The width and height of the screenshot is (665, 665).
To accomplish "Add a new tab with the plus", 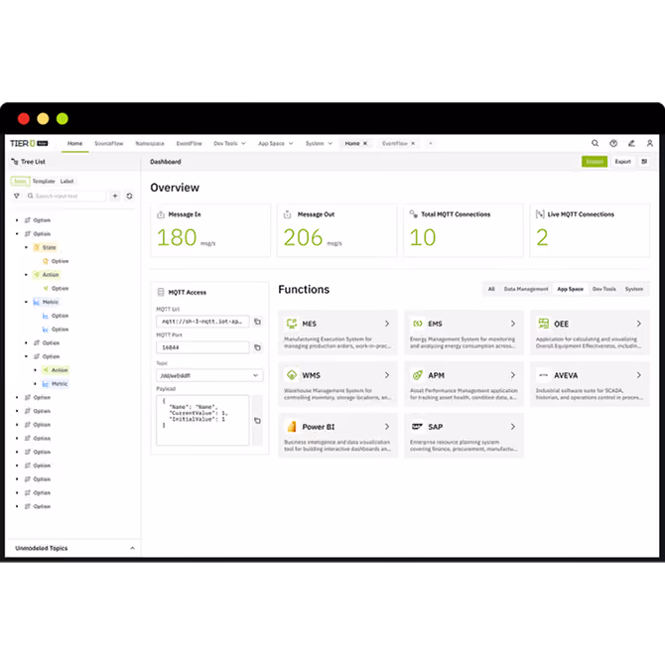I will coord(431,143).
